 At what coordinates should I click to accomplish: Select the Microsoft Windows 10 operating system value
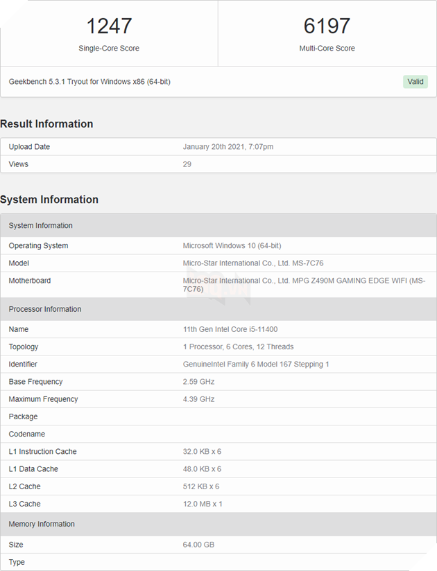(x=232, y=246)
